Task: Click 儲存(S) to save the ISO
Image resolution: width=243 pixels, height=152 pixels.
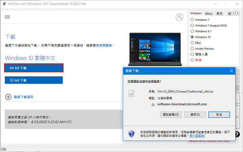Action: click(x=195, y=115)
